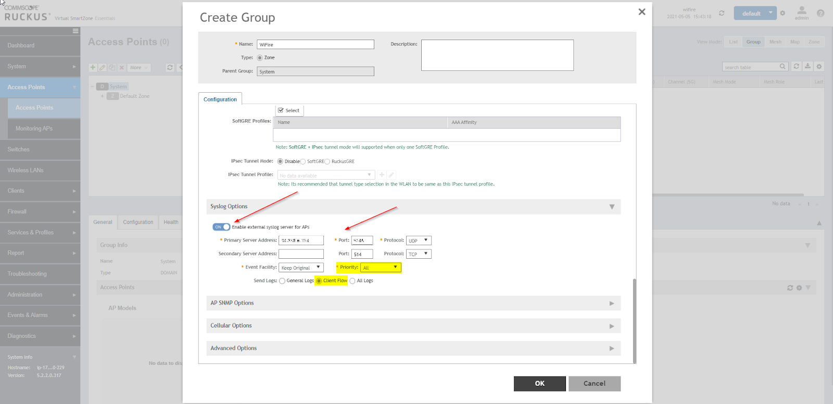Open primary server Protocol UDP dropdown
Screen dimensions: 833x404
pyautogui.click(x=419, y=241)
